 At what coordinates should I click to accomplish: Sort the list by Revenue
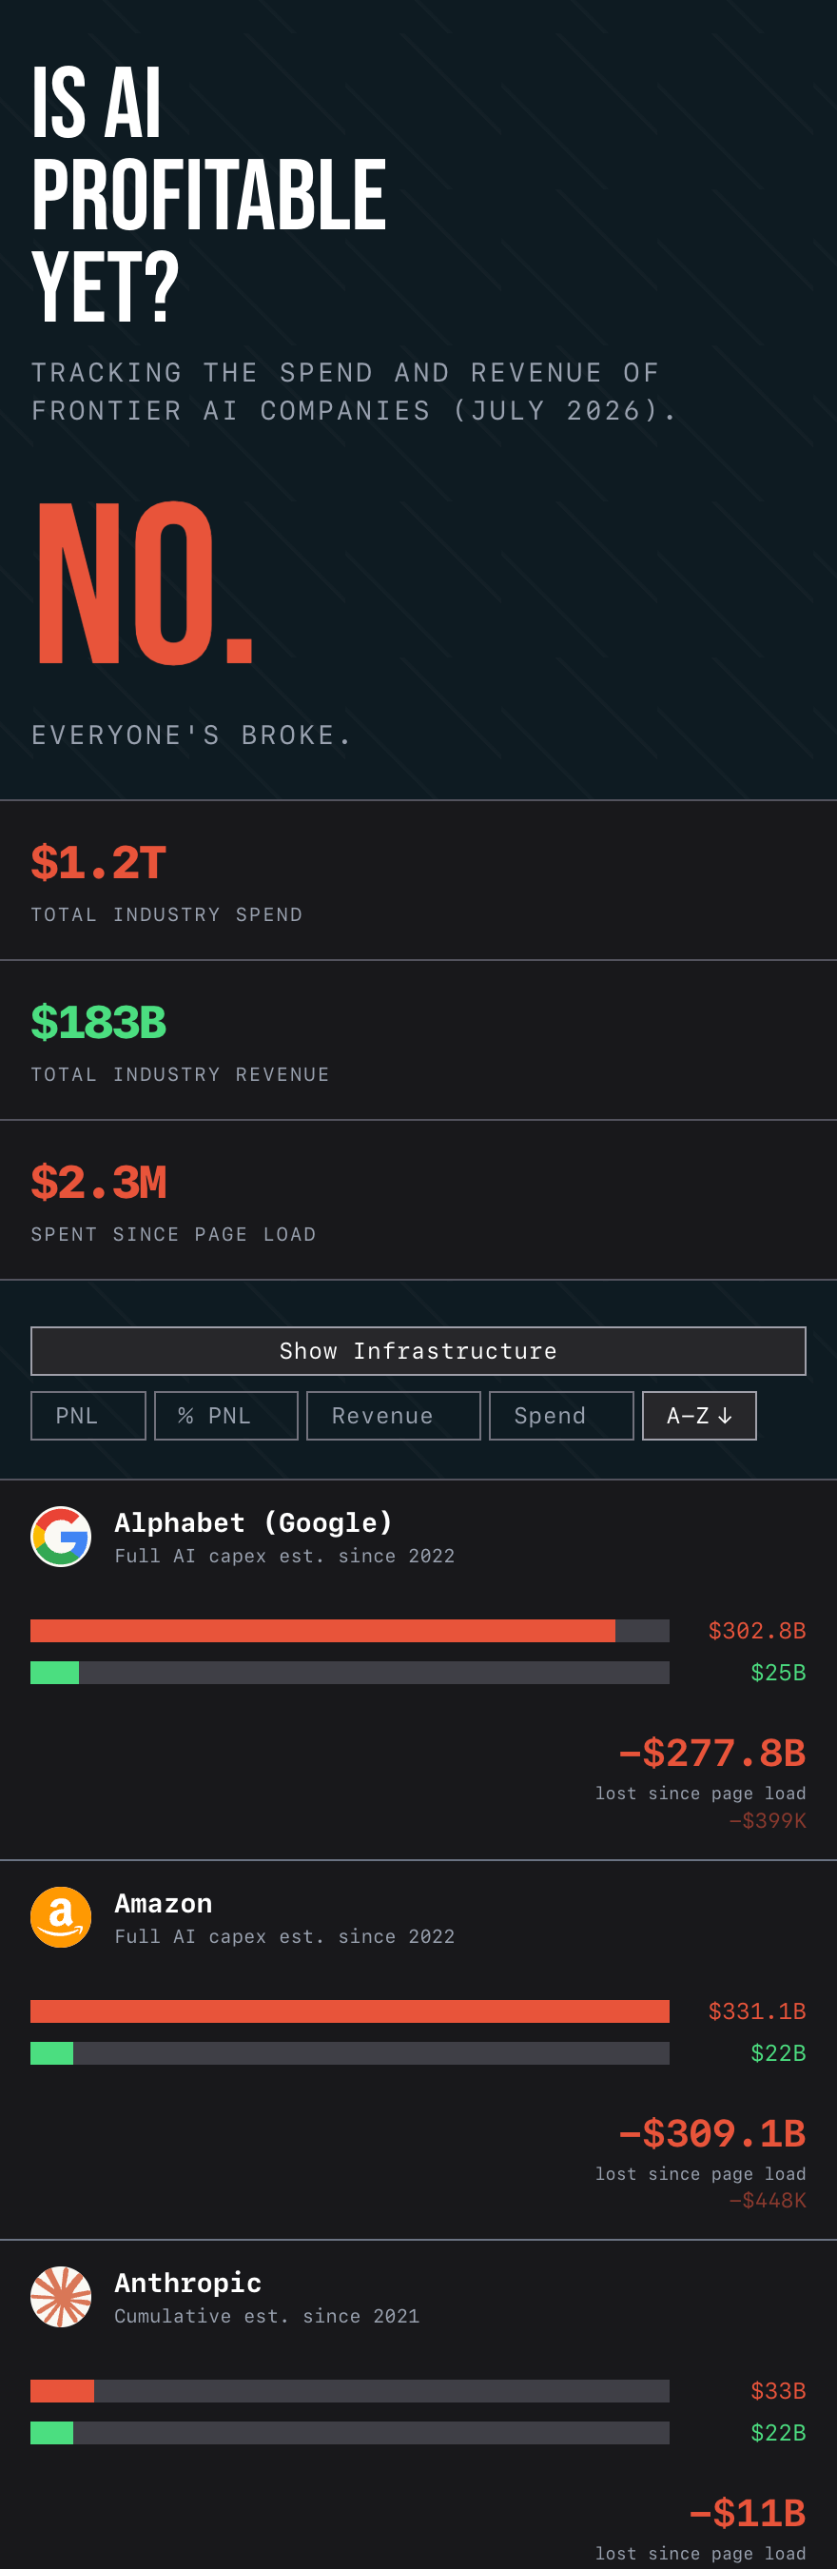click(x=394, y=1415)
